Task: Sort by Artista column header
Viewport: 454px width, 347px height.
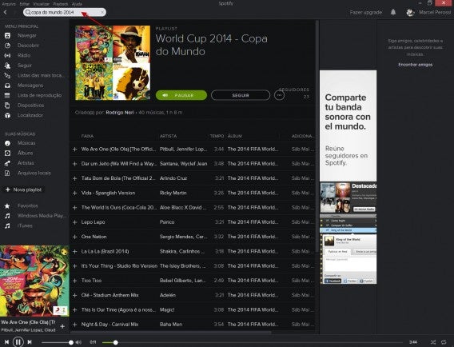Action: [168, 136]
